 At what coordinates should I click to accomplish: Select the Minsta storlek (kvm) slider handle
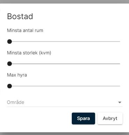[9, 64]
